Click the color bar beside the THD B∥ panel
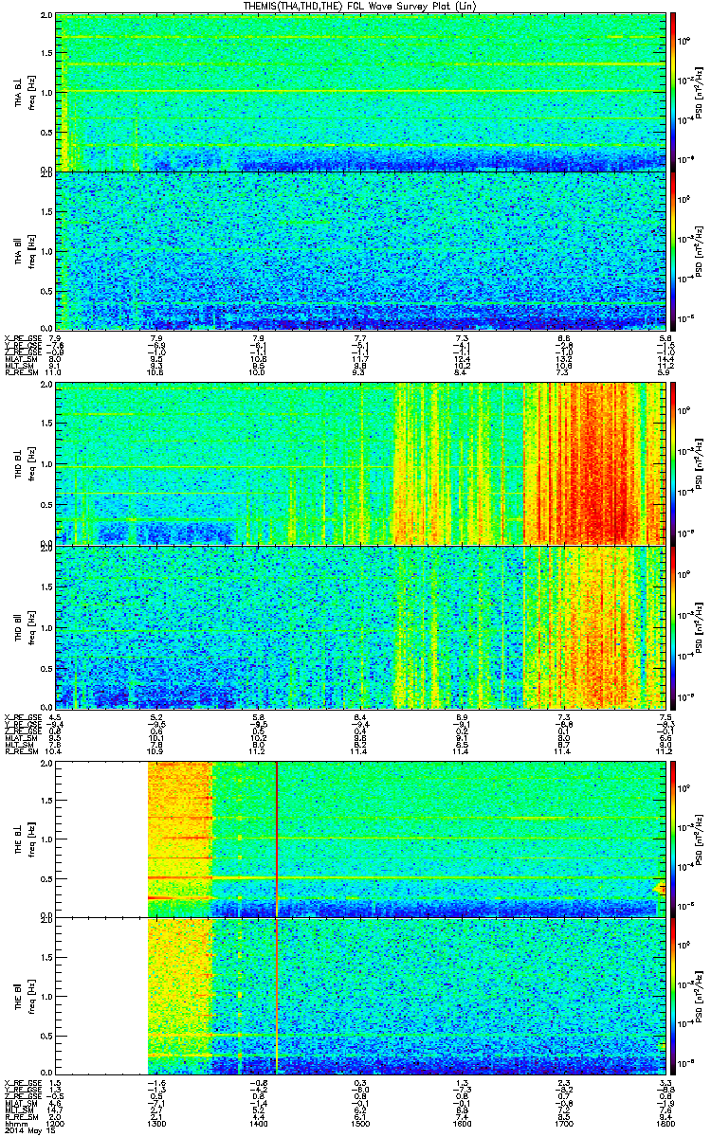Screen dimensions: 711x1137 coord(673,626)
